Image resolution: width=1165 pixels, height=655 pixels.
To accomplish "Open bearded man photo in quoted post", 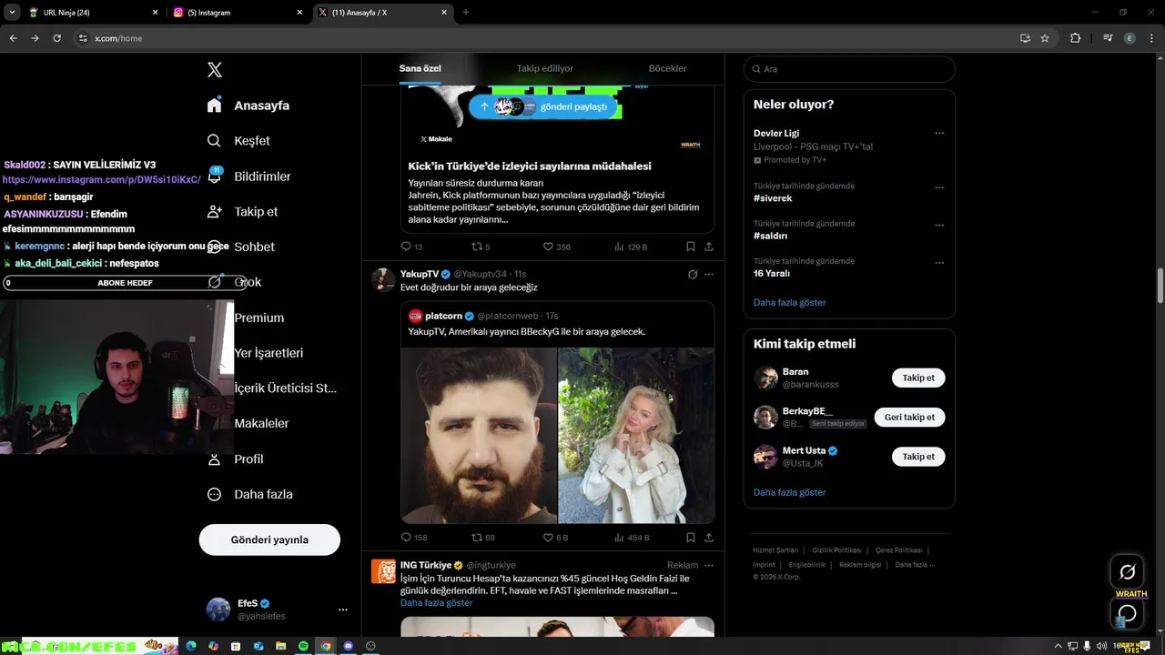I will [479, 435].
